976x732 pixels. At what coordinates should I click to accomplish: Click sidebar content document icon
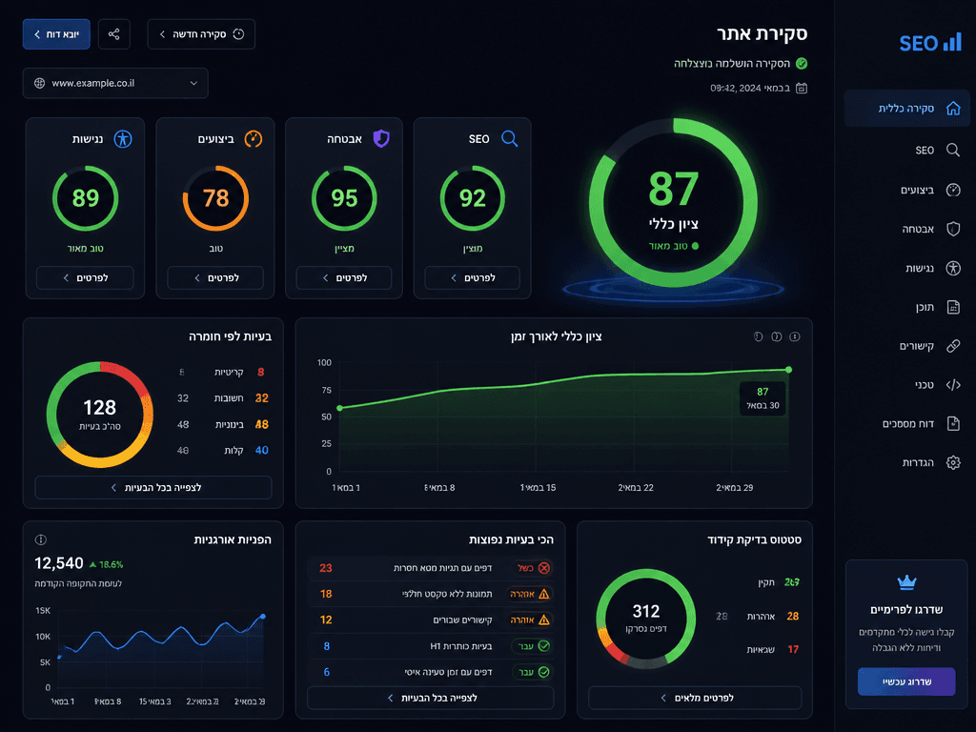coord(953,307)
